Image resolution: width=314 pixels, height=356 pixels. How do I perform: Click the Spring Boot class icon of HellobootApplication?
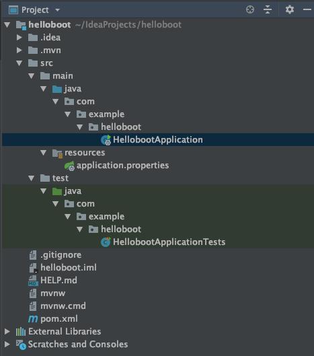click(106, 140)
